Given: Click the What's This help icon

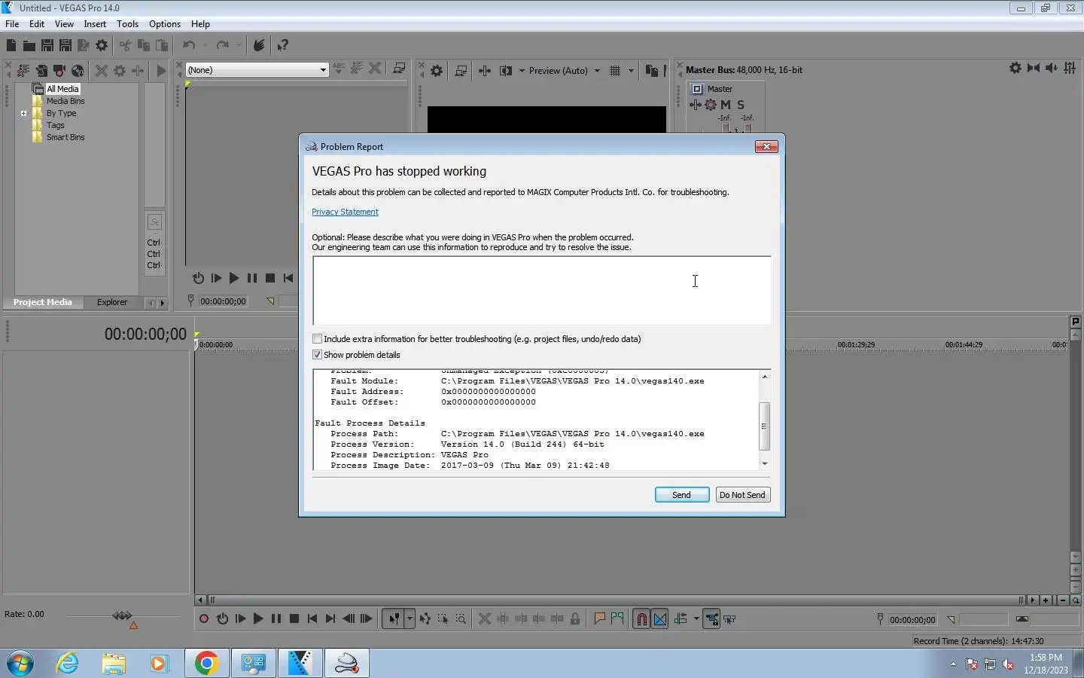Looking at the screenshot, I should pyautogui.click(x=282, y=46).
